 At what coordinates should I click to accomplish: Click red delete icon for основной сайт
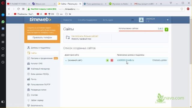point(112,60)
